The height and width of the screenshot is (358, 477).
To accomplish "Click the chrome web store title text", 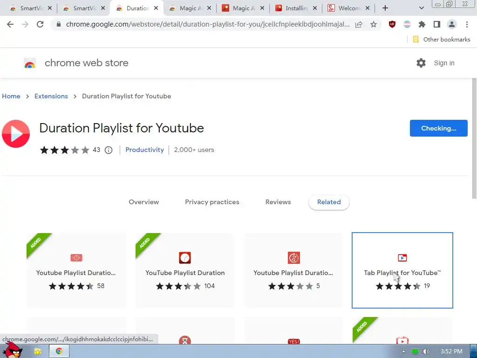I will (86, 63).
